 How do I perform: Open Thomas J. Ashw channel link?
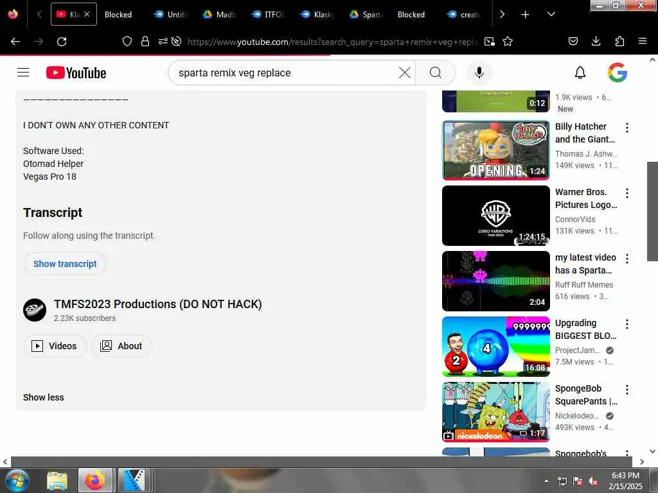tap(586, 154)
